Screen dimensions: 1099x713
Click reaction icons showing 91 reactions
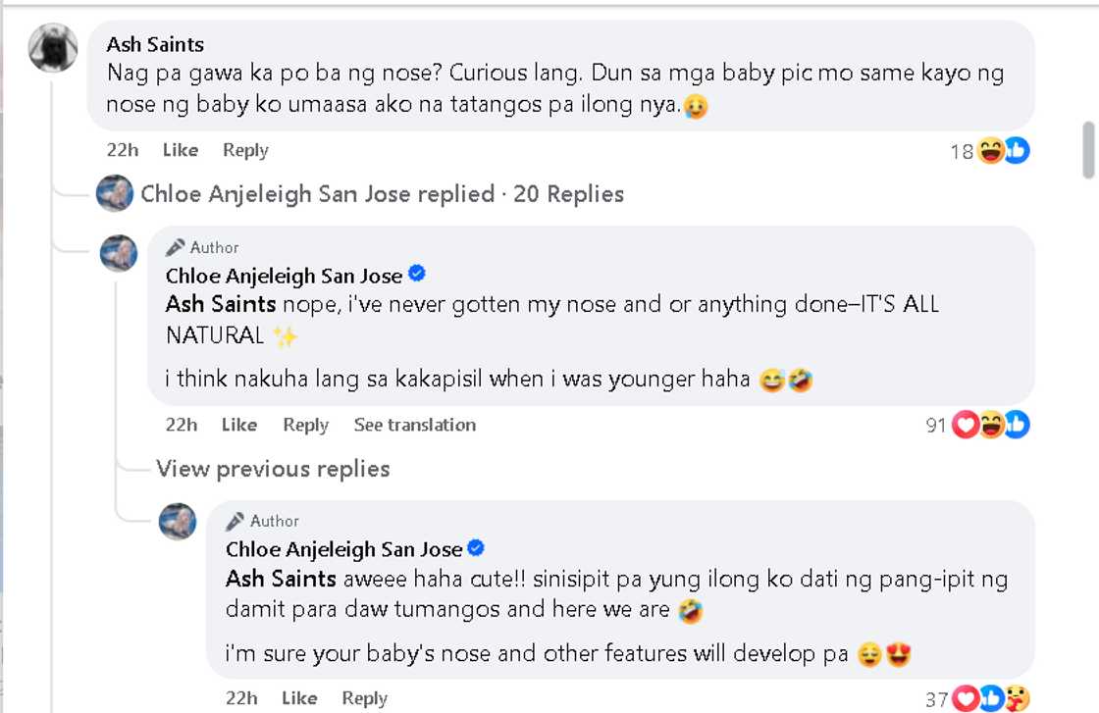point(990,426)
